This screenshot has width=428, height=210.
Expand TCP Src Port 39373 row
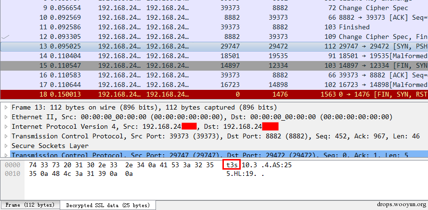click(6, 136)
